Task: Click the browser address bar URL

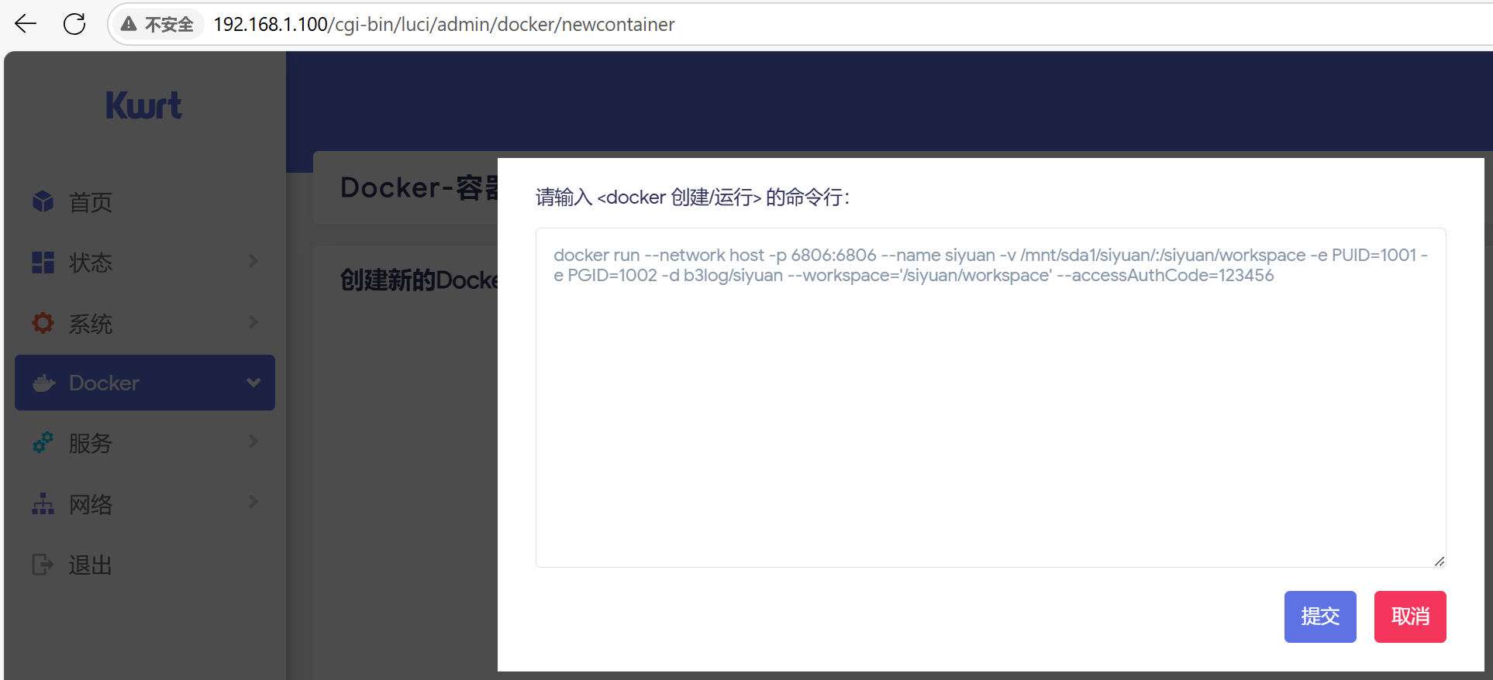Action: 444,25
